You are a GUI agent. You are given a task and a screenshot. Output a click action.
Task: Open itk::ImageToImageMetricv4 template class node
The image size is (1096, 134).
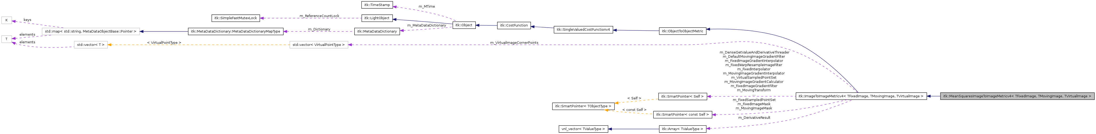[x=861, y=96]
